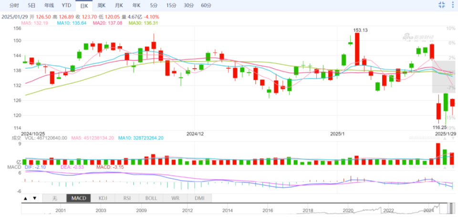Screen dimensions: 458x217
Task: Select 无 to hide indicators
Action: coord(54,198)
